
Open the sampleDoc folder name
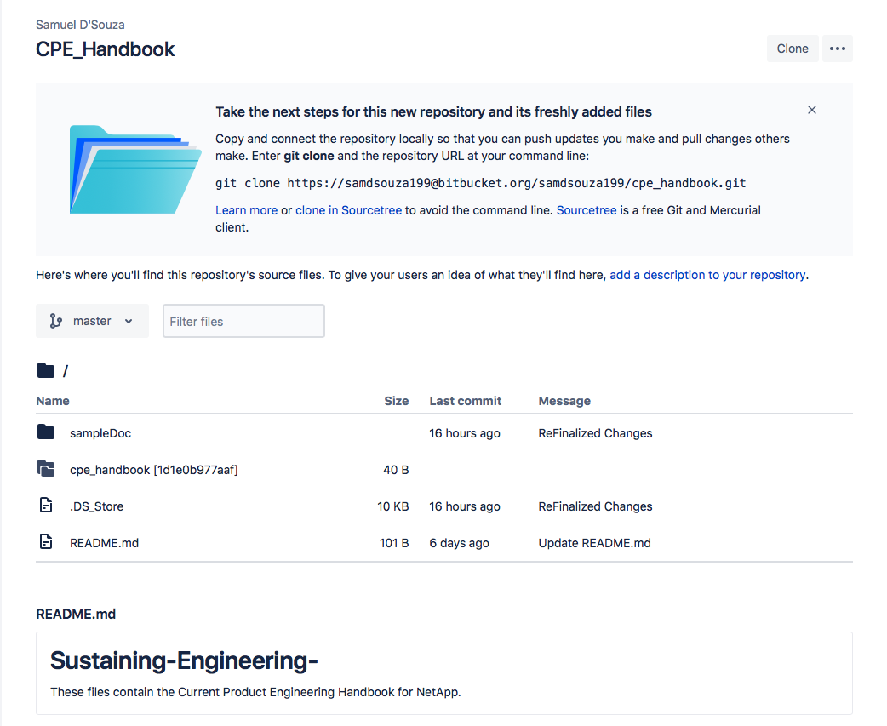click(100, 433)
